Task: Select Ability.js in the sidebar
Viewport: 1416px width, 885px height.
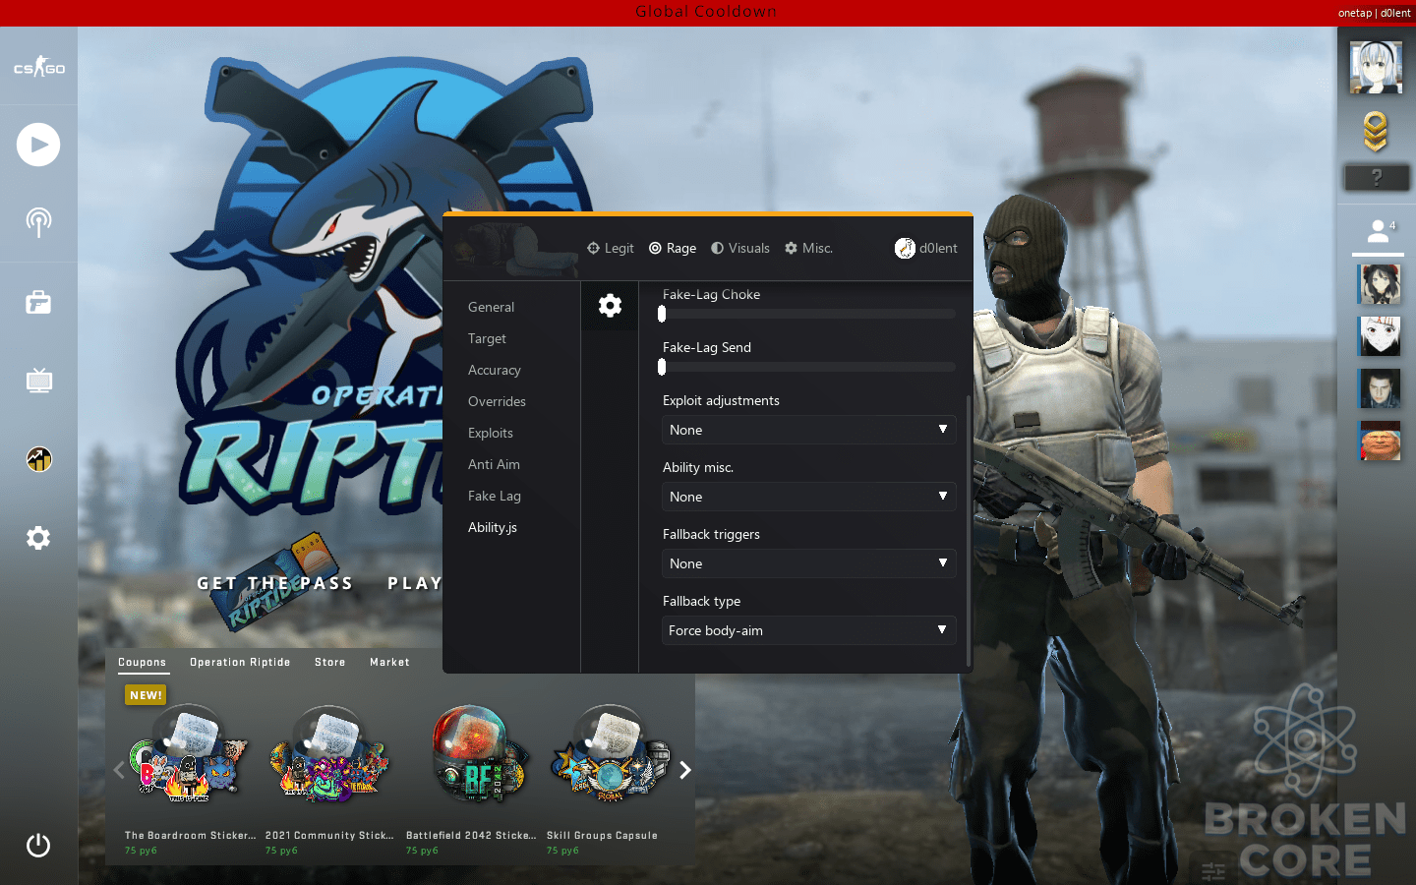Action: pos(493,527)
